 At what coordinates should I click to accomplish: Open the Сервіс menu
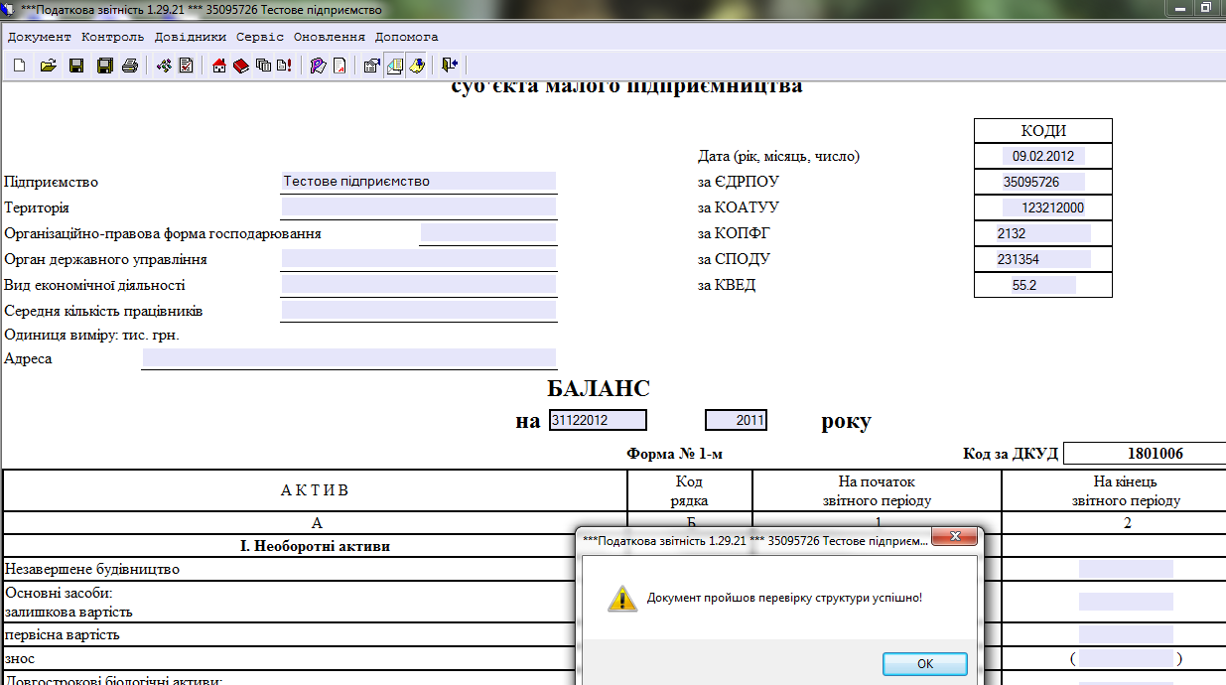(260, 37)
